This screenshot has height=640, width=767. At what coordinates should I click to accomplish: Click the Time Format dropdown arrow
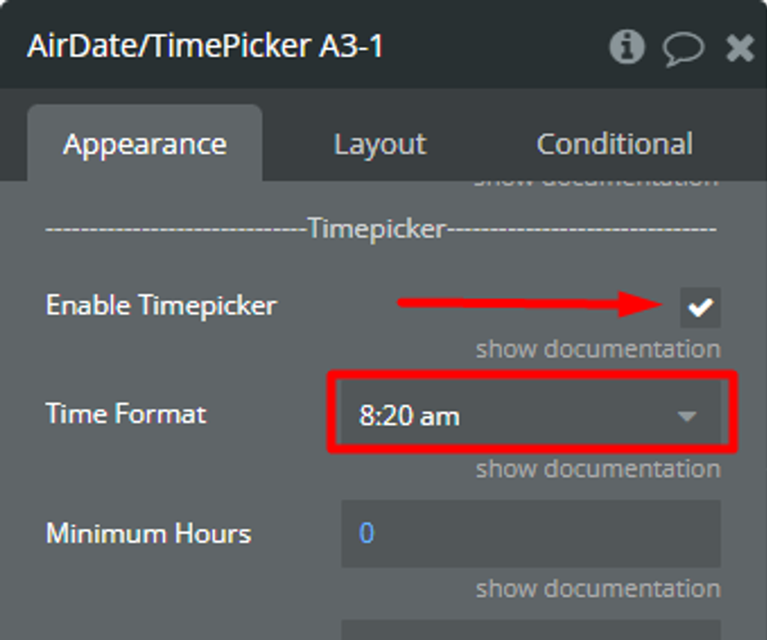coord(687,416)
